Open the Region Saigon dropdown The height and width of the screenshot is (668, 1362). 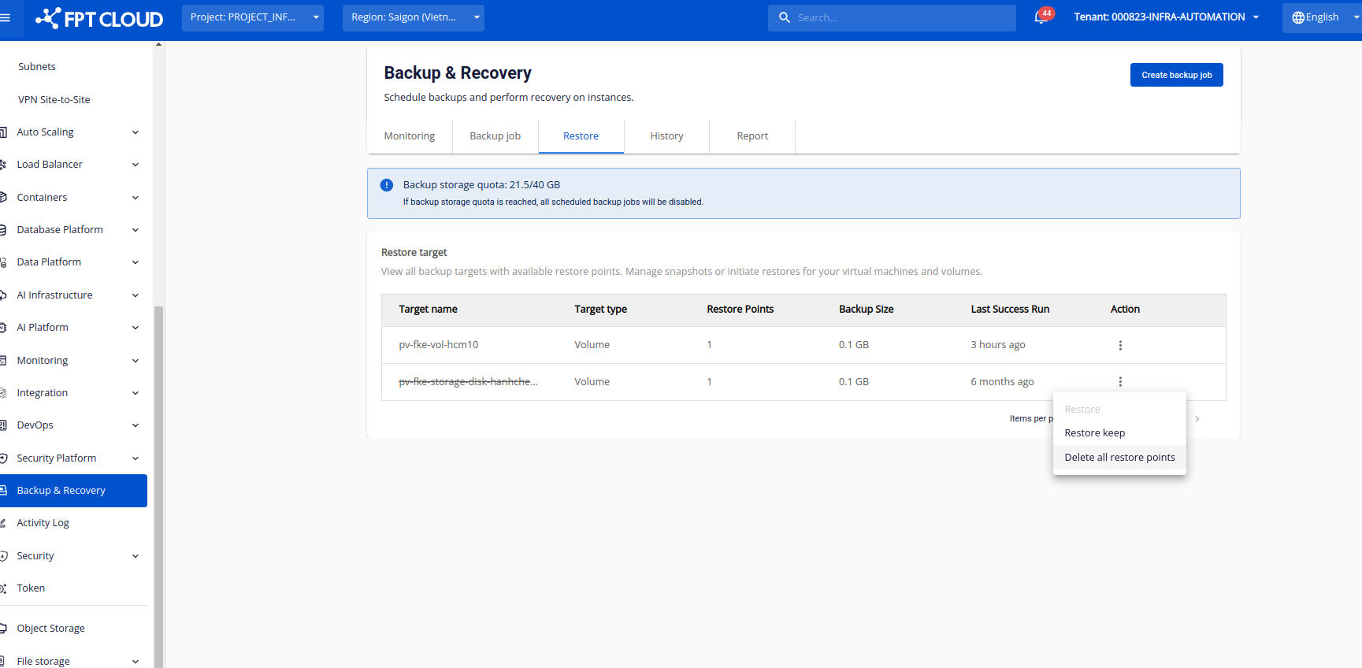pyautogui.click(x=413, y=17)
